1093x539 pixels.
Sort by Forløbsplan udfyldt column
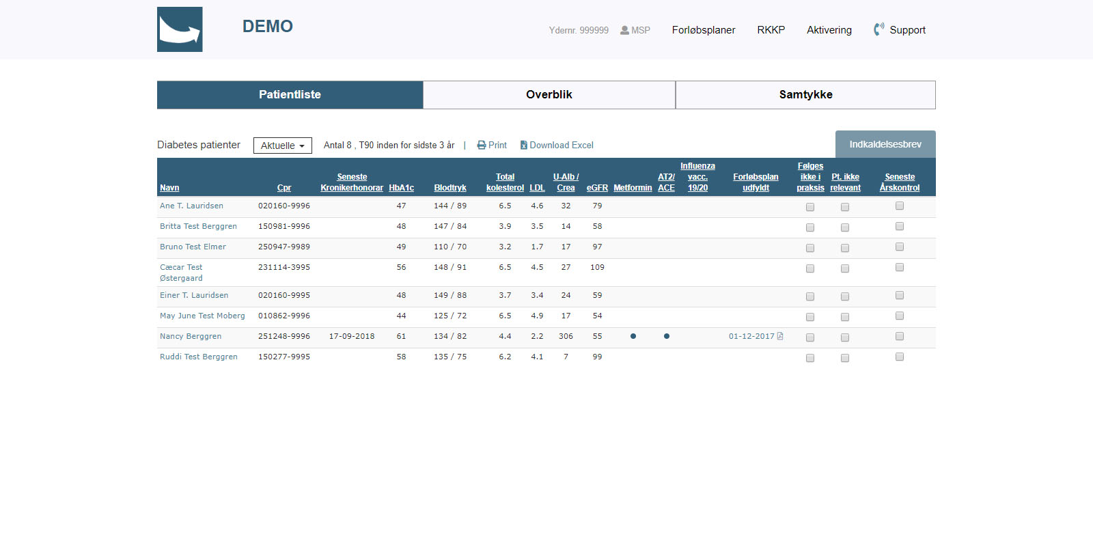756,182
